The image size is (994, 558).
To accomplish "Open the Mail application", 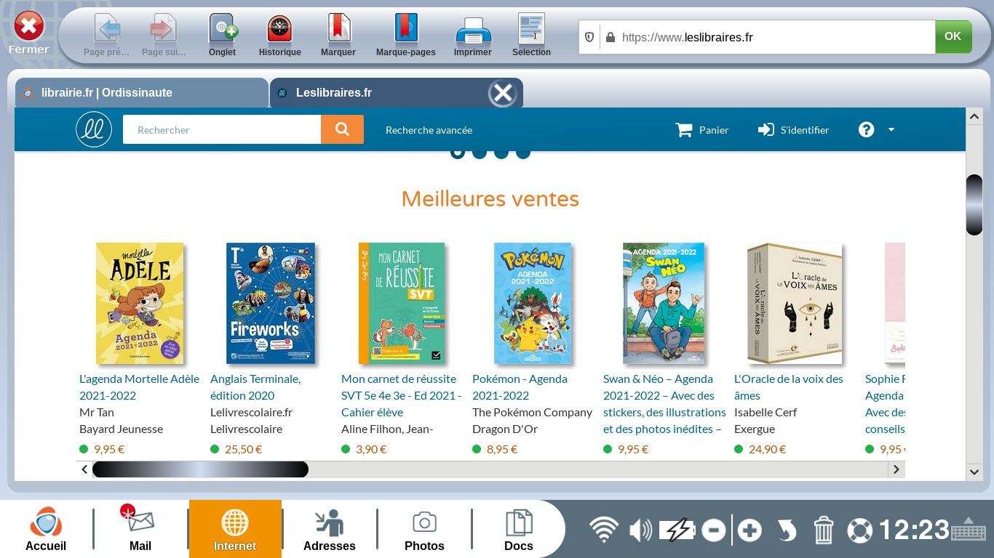I will (x=140, y=529).
